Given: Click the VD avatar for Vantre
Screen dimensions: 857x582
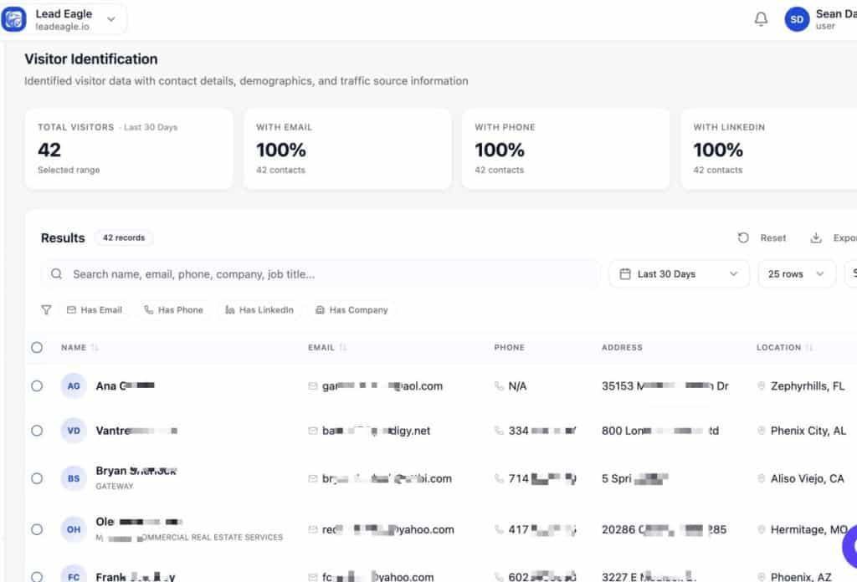Looking at the screenshot, I should click(x=74, y=431).
